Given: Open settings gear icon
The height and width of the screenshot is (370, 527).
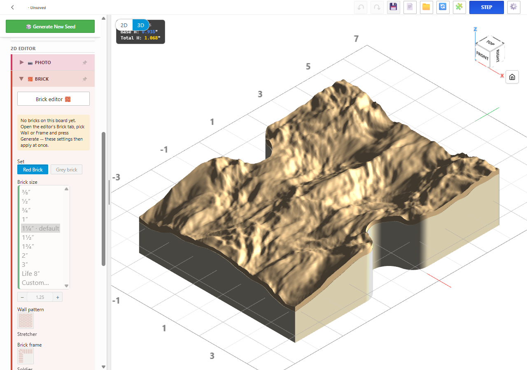Looking at the screenshot, I should pos(513,7).
